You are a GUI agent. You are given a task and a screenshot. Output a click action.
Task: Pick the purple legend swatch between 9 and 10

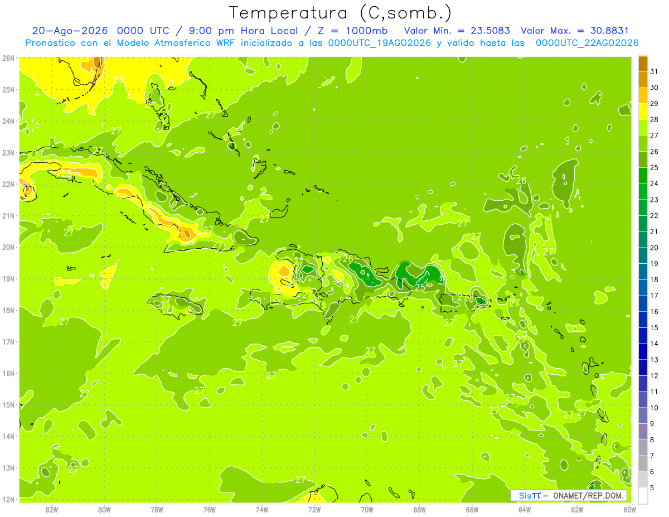pos(643,415)
